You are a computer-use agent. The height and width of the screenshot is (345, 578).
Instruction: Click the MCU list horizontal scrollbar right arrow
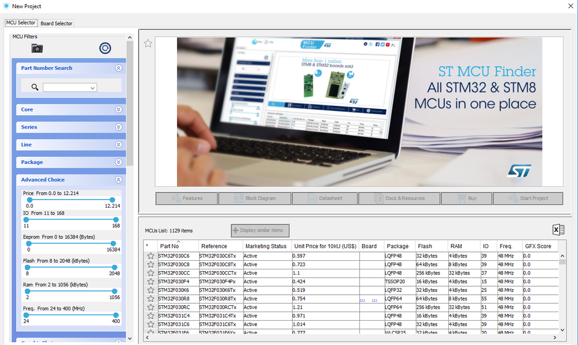pos(555,337)
